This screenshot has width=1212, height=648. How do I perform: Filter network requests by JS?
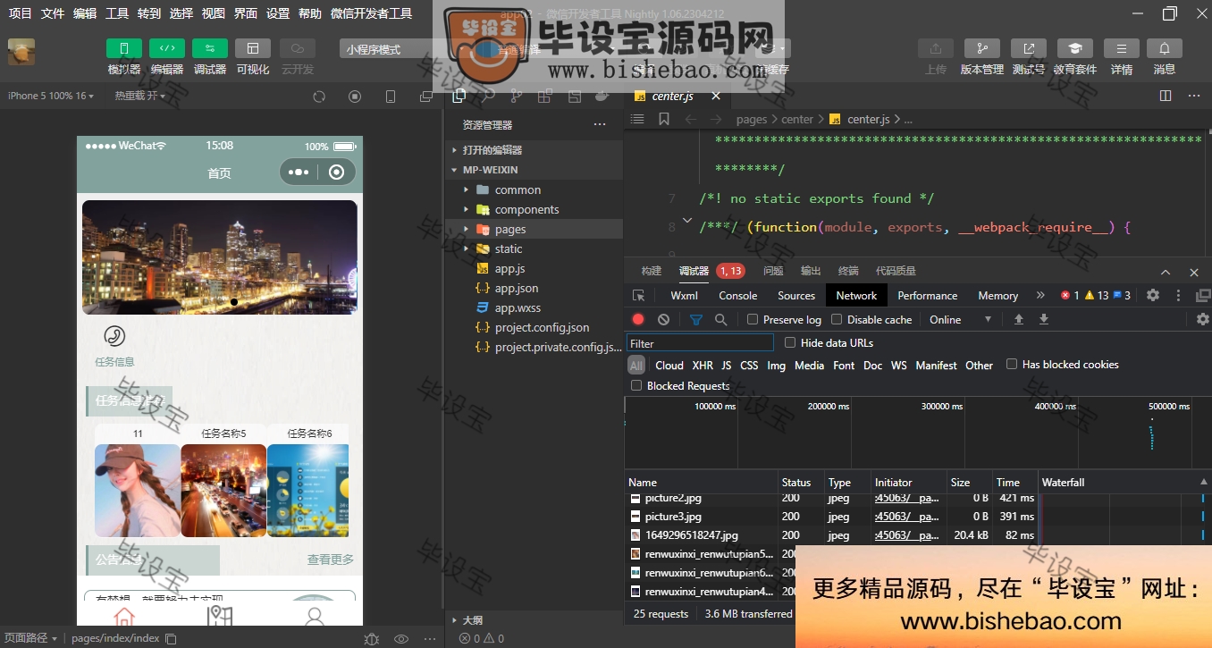[727, 366]
